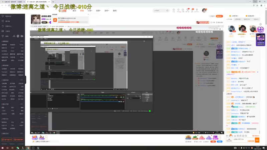
Task: Click the orange send button in chat
Action: (x=257, y=140)
